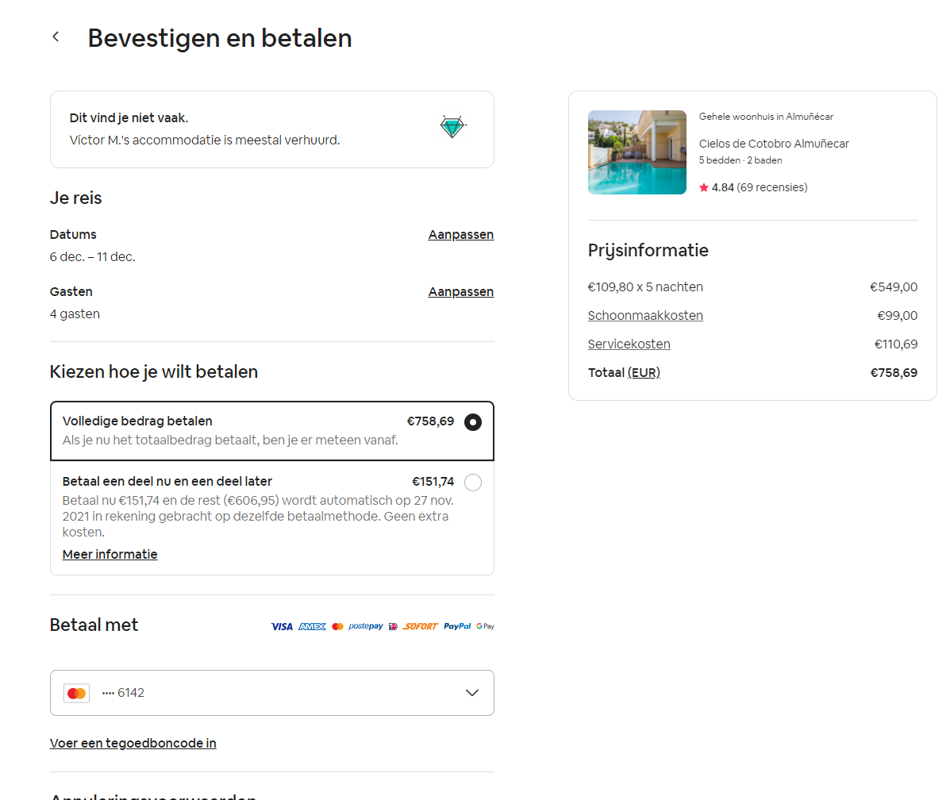Click the Sofort payment logo
This screenshot has height=800, width=950.
(x=421, y=626)
